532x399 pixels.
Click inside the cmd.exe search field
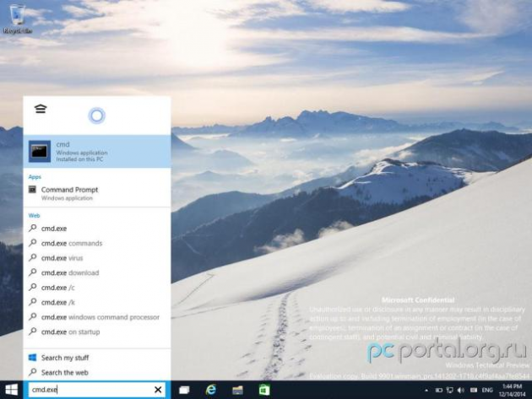84,390
